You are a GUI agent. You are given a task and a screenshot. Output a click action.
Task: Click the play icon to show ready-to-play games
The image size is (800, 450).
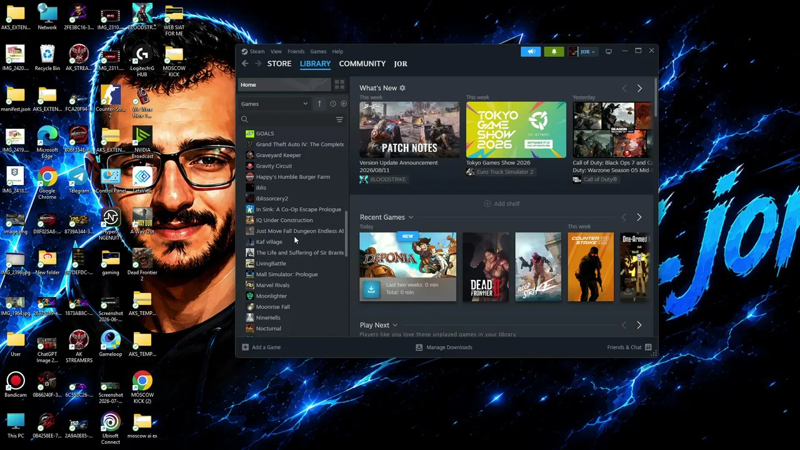point(343,104)
